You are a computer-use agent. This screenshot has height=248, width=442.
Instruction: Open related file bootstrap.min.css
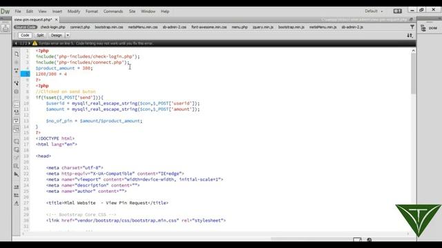point(109,27)
